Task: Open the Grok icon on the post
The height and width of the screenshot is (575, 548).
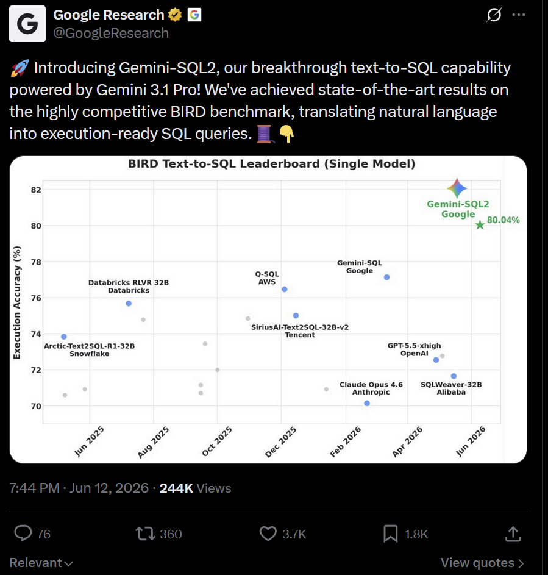Action: [x=494, y=15]
